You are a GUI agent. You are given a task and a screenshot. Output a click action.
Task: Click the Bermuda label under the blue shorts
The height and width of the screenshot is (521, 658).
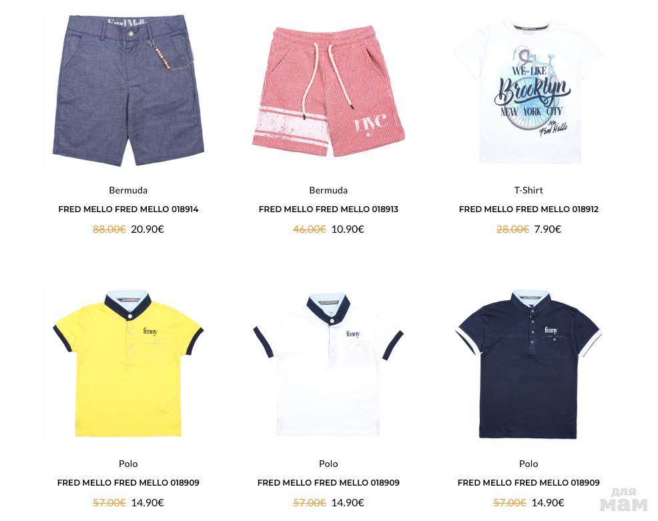pos(128,190)
